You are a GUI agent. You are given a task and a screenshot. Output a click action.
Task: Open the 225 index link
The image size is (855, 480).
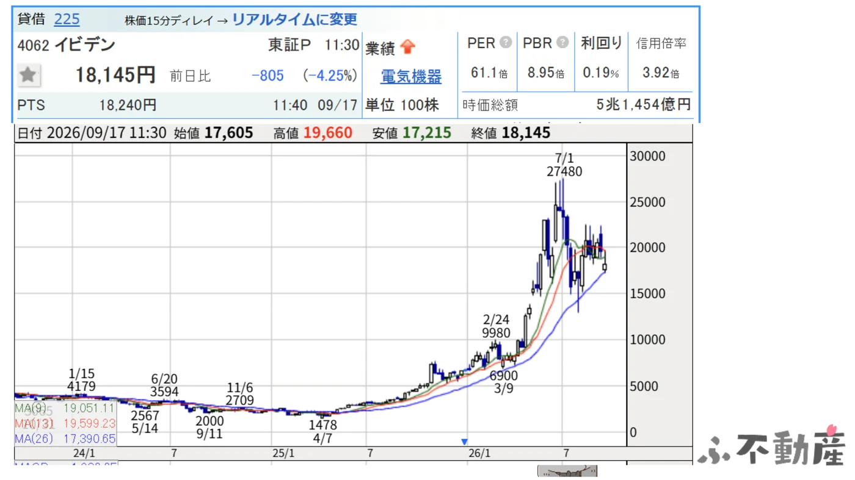[x=67, y=19]
